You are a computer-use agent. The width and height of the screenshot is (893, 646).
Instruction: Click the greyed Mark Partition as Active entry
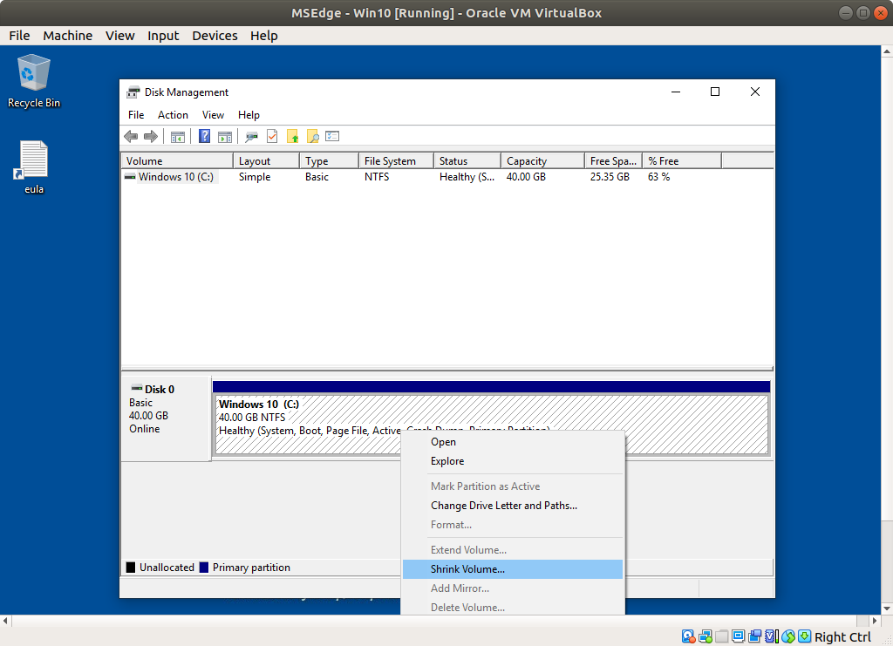click(x=513, y=486)
